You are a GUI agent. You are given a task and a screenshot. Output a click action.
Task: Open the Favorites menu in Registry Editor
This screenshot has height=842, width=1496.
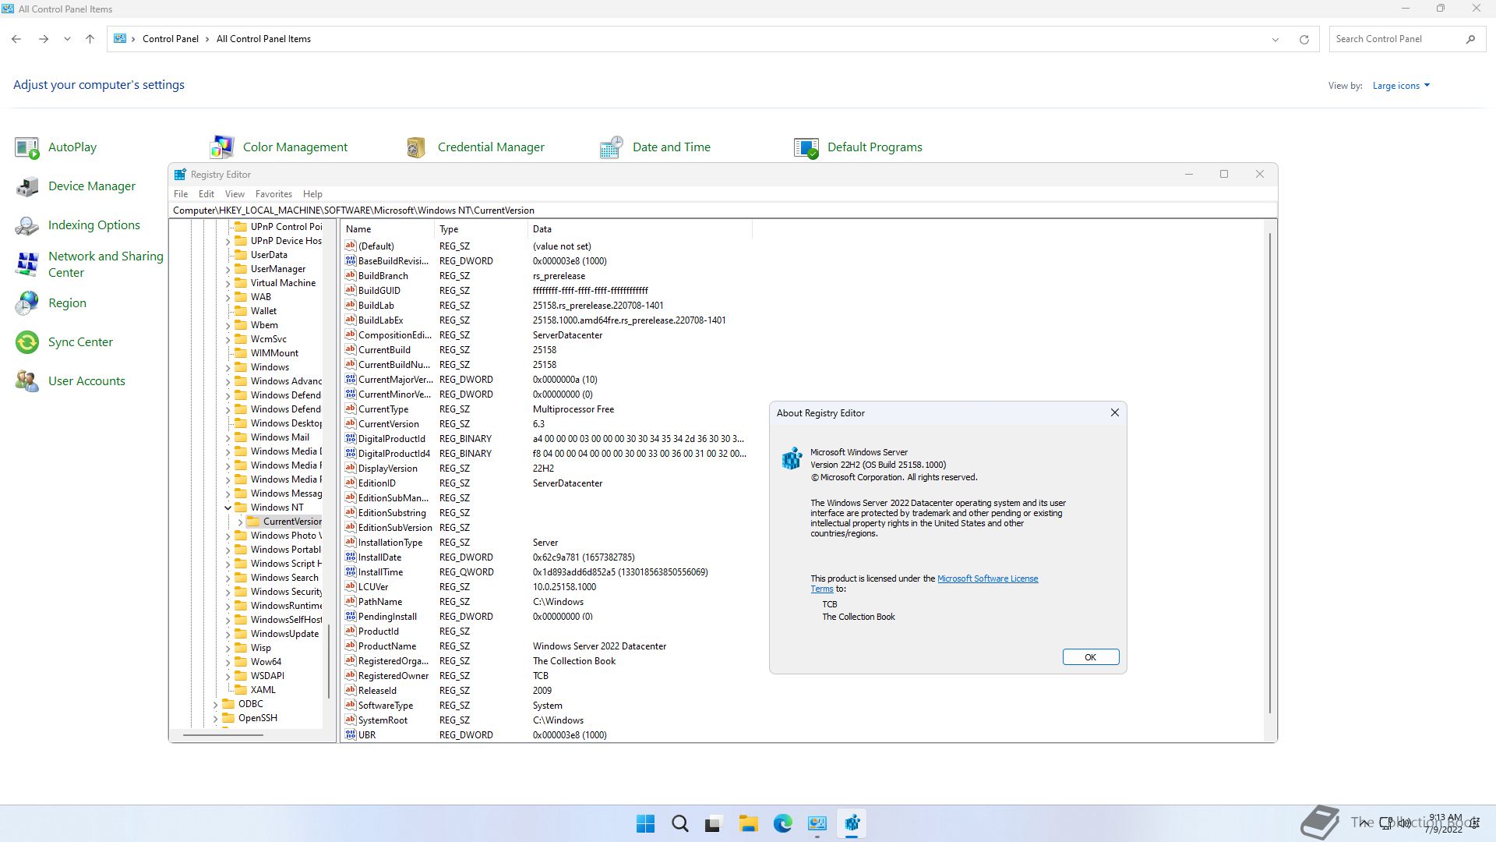(273, 194)
